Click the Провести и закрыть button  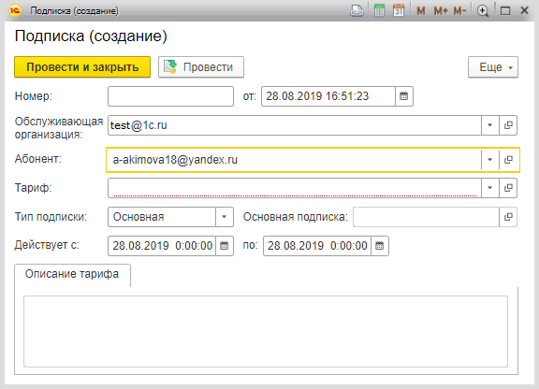click(x=82, y=67)
